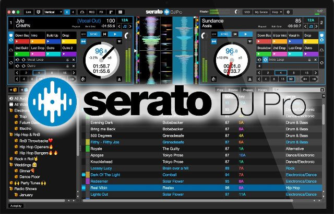Lock the Vocal Loop on deck 1

tap(67, 60)
